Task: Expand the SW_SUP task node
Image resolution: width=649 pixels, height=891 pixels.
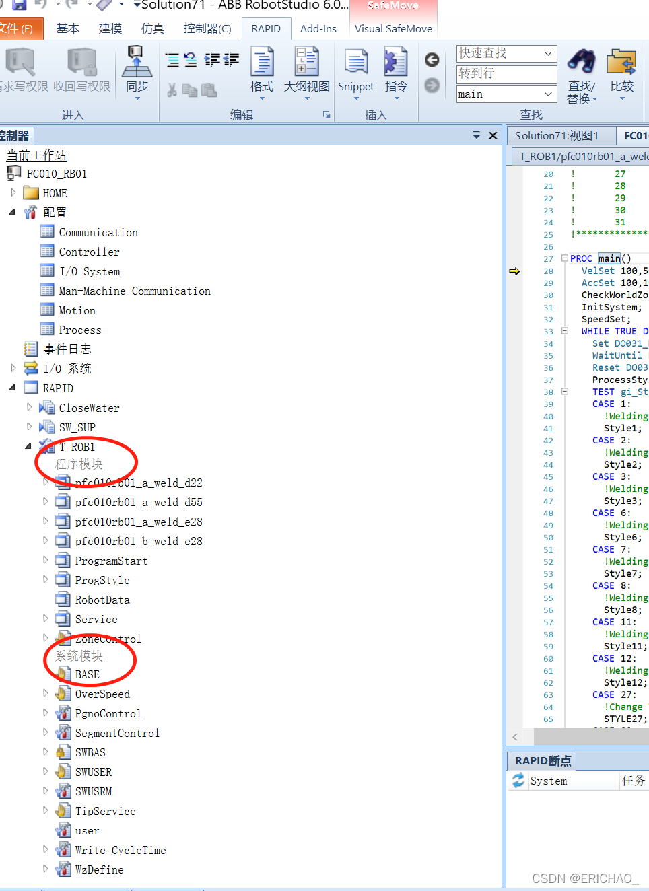Action: pyautogui.click(x=29, y=427)
